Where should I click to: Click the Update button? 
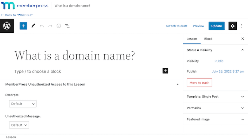217,26
